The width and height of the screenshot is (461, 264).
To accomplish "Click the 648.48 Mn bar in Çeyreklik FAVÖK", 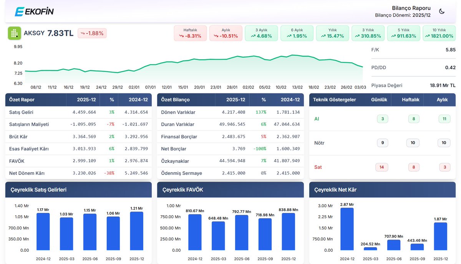I will (x=218, y=236).
